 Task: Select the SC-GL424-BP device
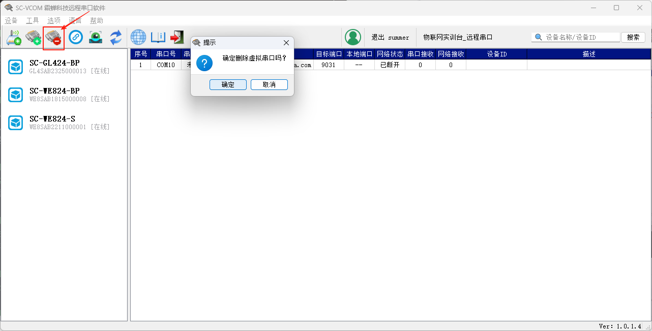click(54, 67)
